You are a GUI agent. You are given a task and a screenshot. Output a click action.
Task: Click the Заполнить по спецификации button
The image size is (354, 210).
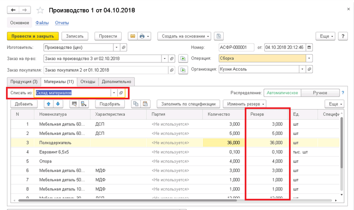pyautogui.click(x=188, y=104)
